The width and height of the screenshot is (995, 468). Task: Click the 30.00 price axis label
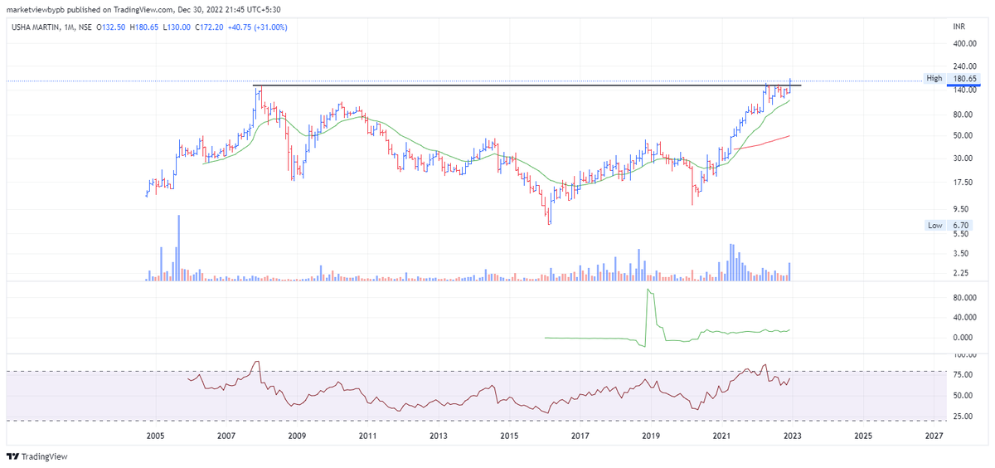click(x=963, y=158)
